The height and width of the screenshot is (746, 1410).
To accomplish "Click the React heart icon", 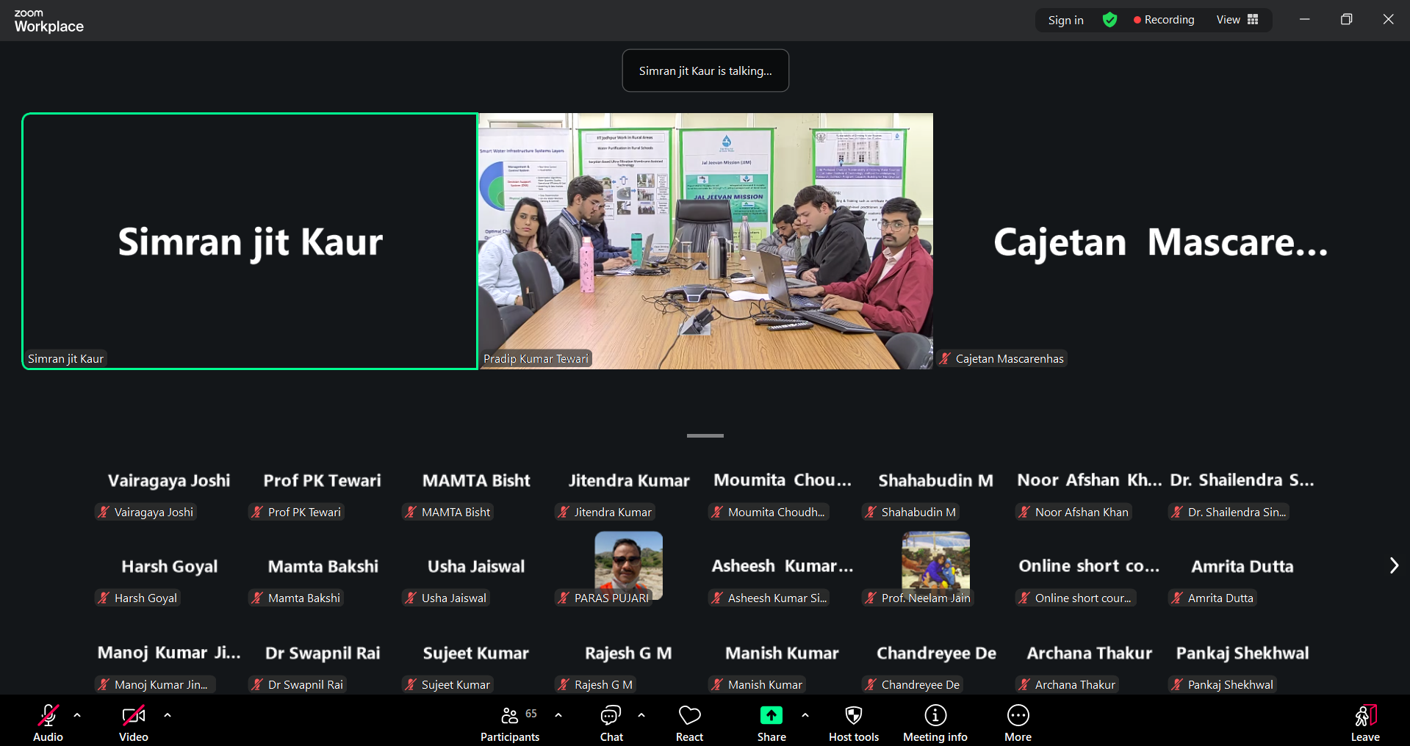I will (689, 716).
